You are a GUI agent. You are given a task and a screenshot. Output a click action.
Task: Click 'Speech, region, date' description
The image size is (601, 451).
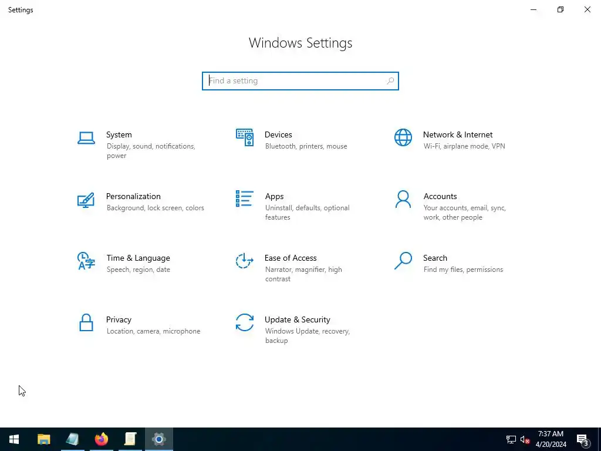point(139,270)
